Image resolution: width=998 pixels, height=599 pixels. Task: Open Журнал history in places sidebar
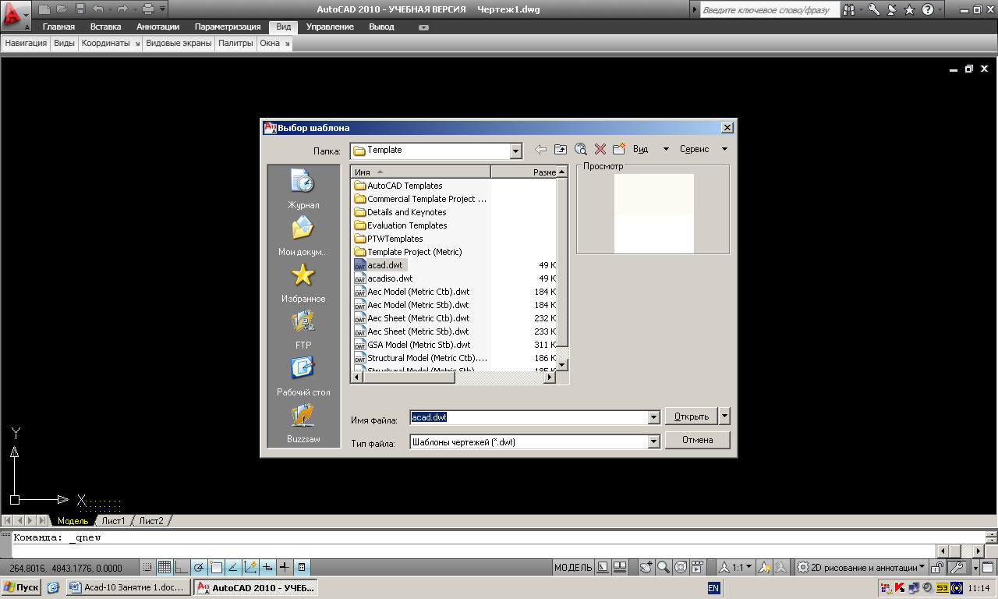pyautogui.click(x=303, y=190)
